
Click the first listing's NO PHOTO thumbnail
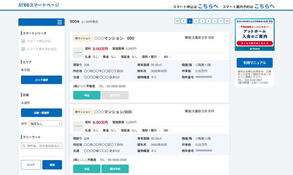click(78, 52)
